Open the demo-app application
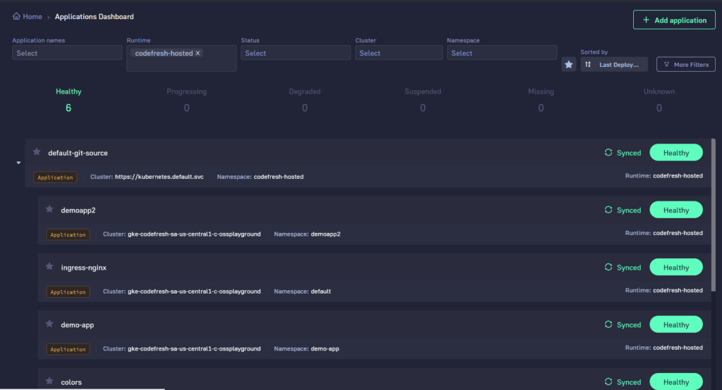The image size is (722, 390). pyautogui.click(x=78, y=325)
